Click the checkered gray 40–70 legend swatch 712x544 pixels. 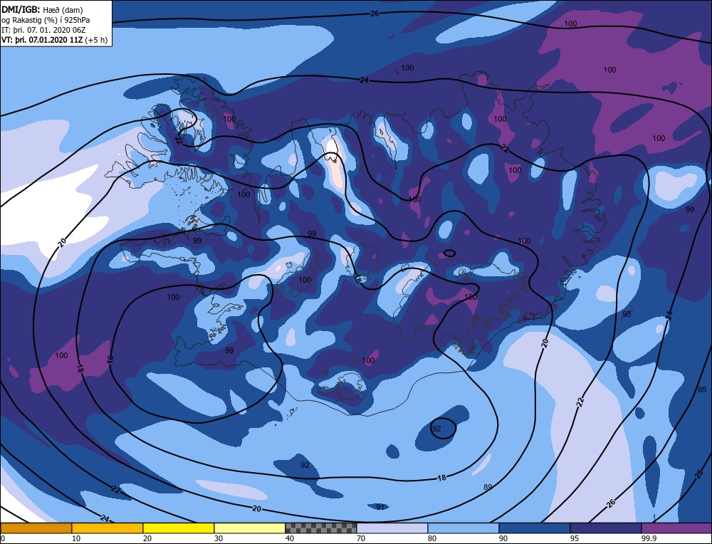320,528
